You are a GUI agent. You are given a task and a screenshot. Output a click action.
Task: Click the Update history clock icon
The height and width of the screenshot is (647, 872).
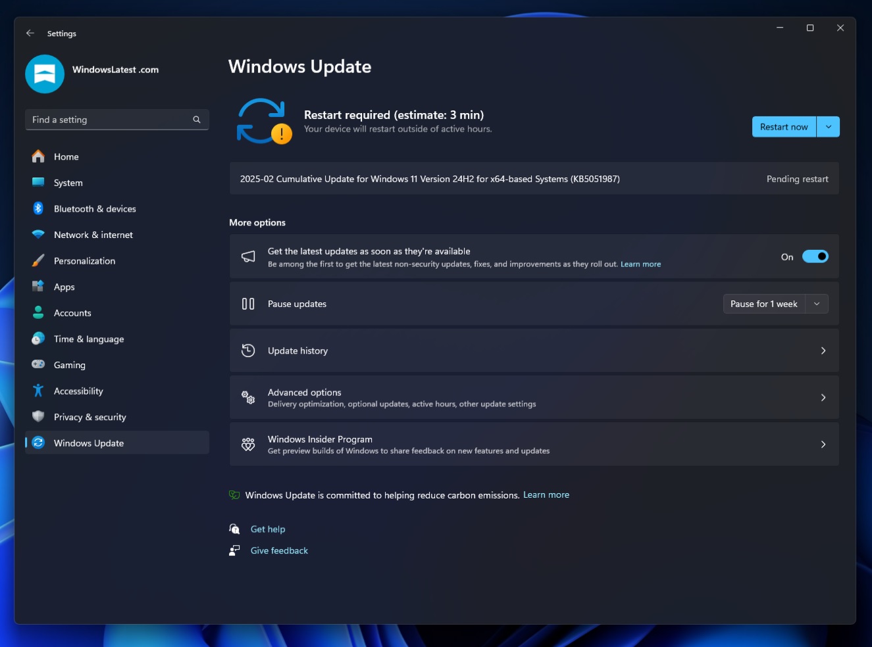[x=248, y=350]
